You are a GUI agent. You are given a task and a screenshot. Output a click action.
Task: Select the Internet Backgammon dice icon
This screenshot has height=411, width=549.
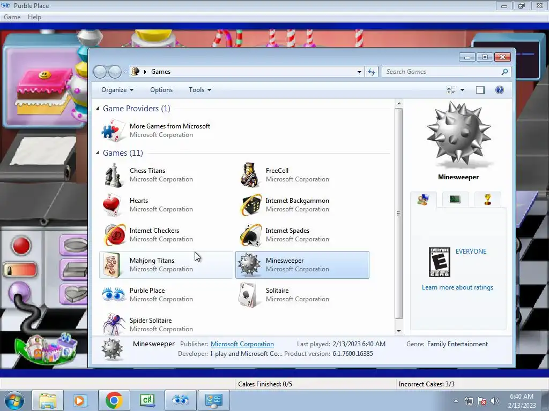coord(251,205)
